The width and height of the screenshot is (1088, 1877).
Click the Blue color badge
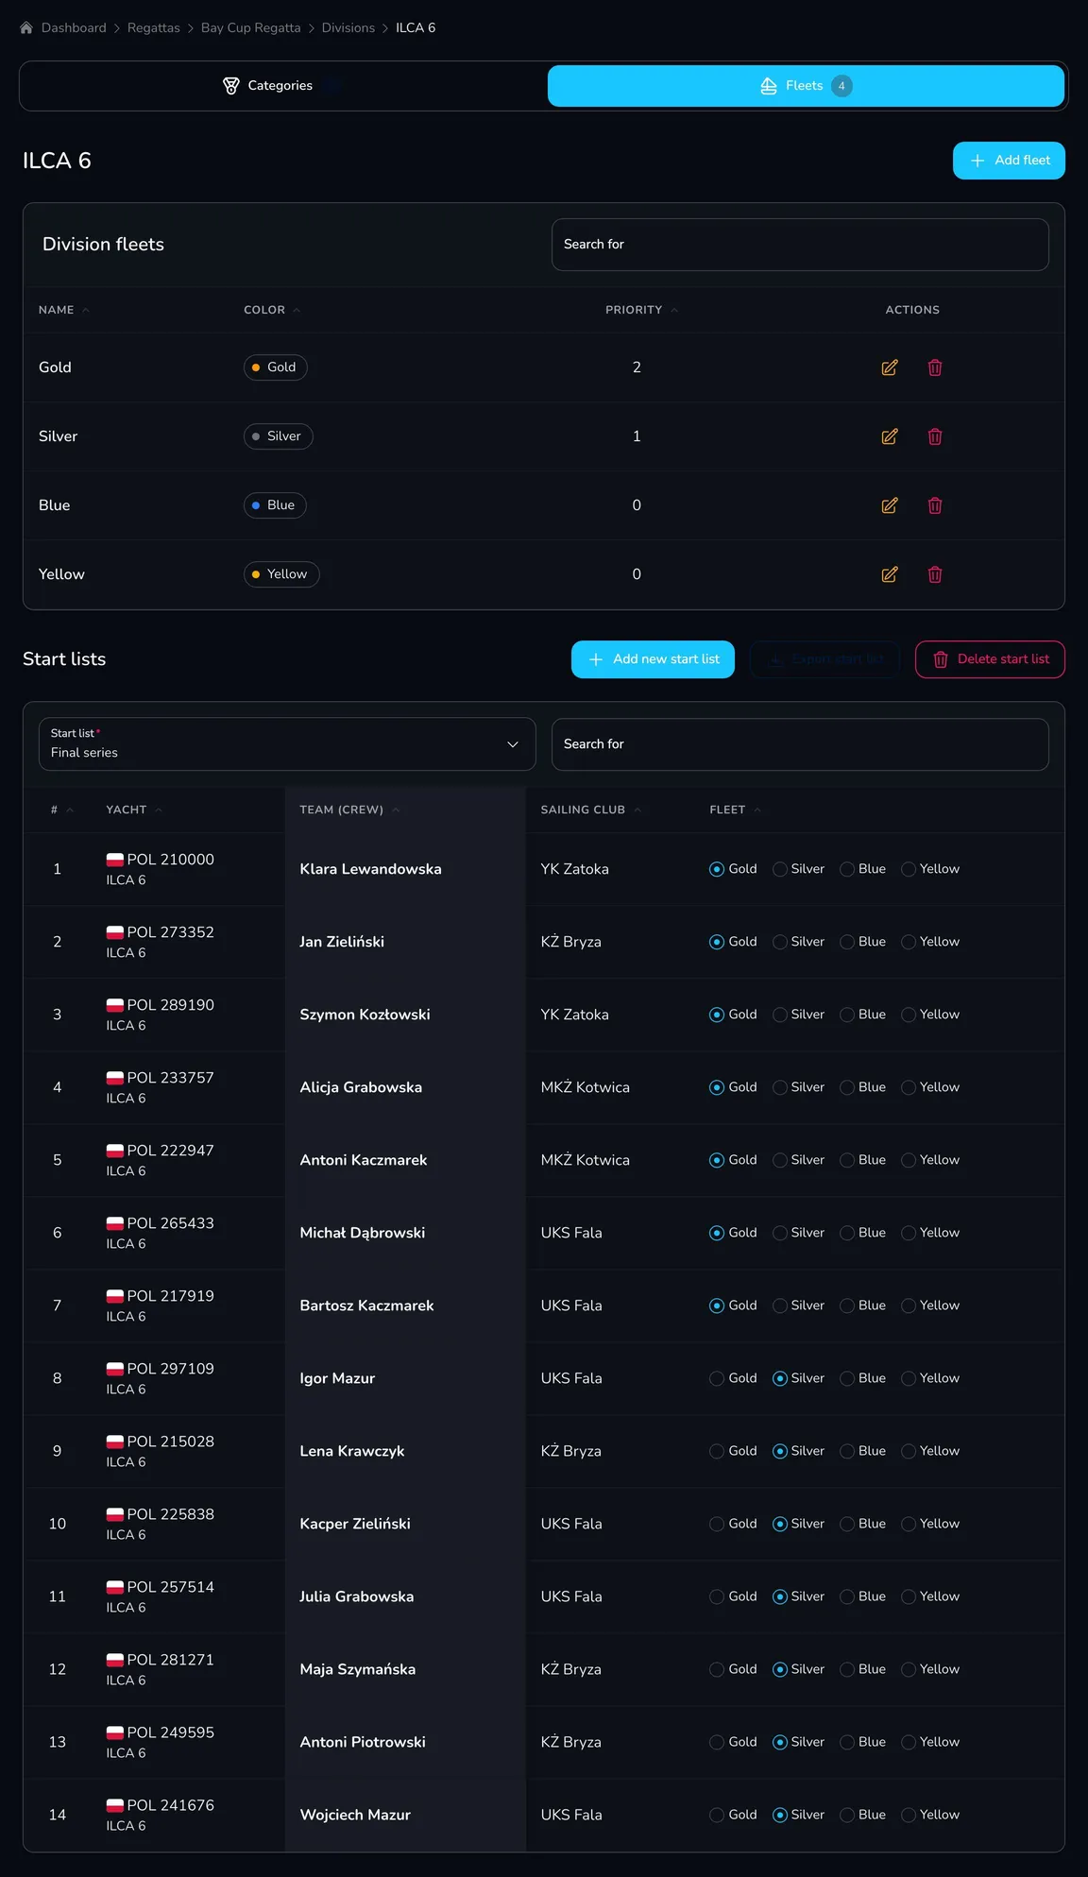click(x=275, y=505)
